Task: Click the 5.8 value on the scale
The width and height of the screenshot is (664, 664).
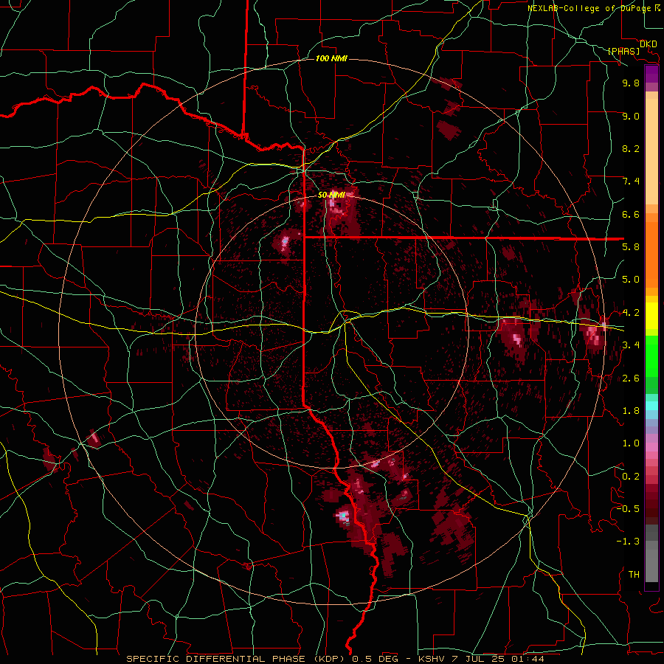Action: [631, 247]
